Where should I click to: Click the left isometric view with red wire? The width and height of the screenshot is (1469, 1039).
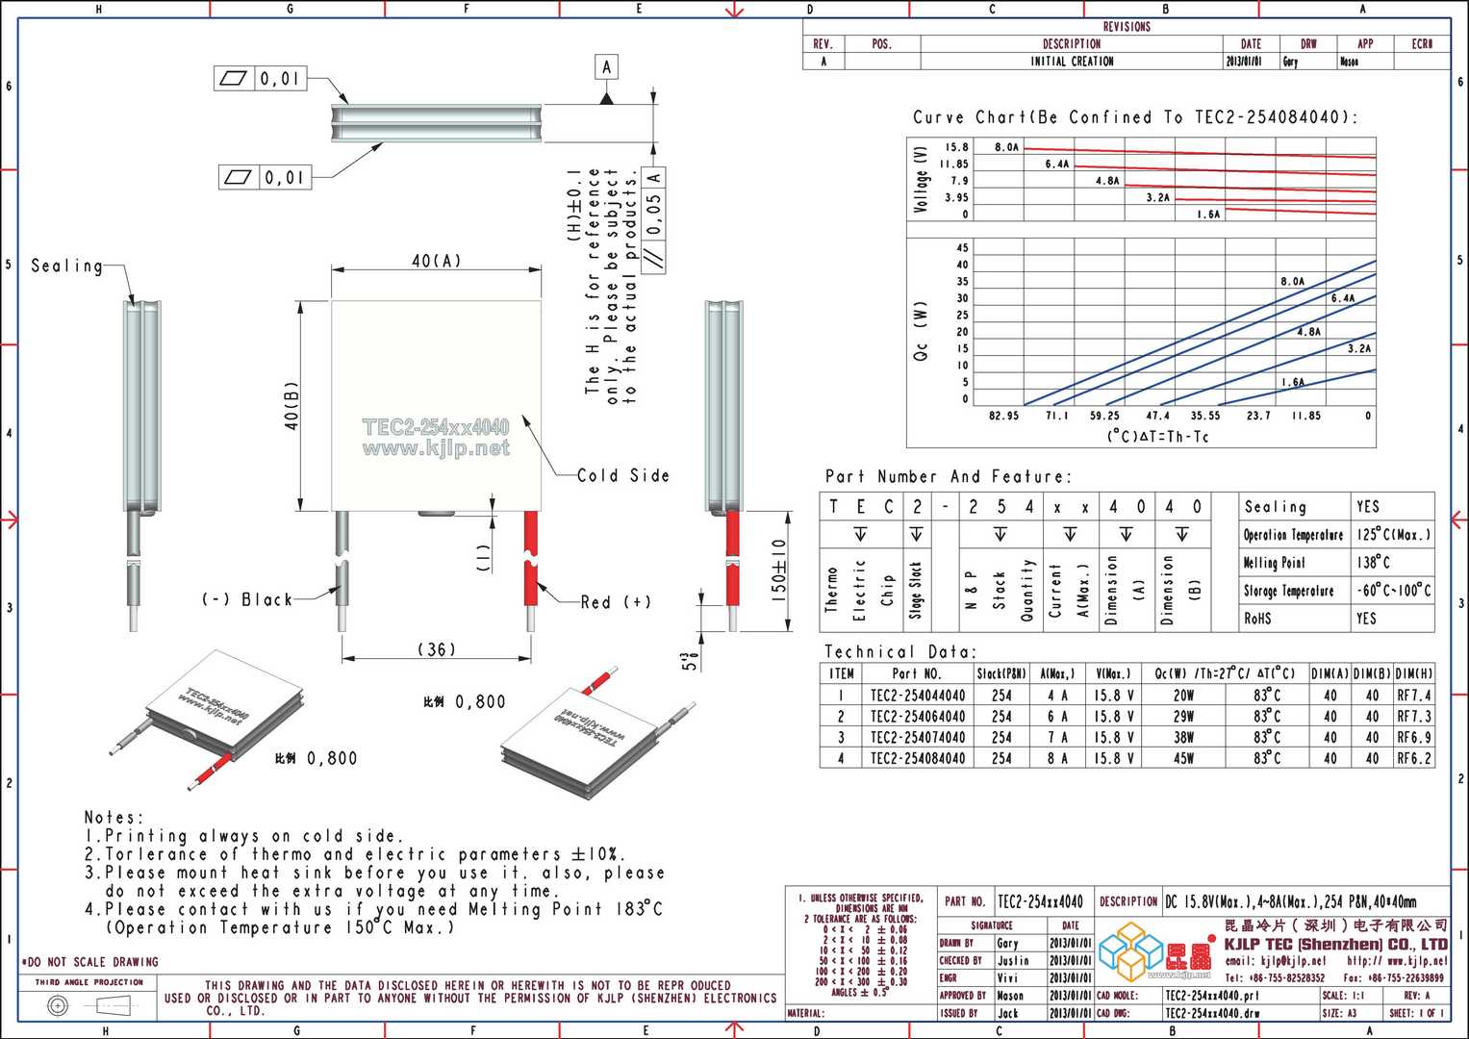(207, 719)
